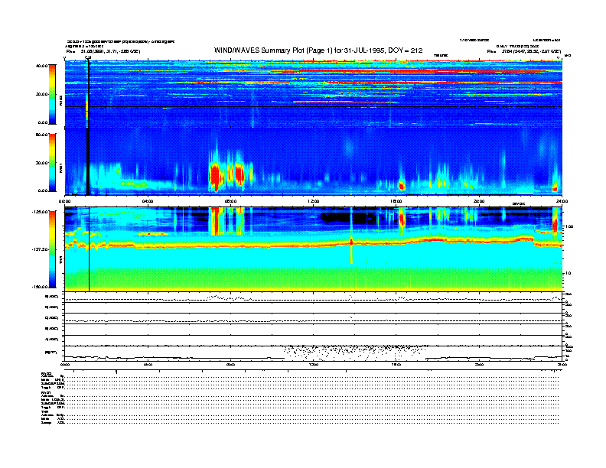Viewport: 606px width, 468px height.
Task: Click the top left Rse position readout
Action: click(x=103, y=51)
